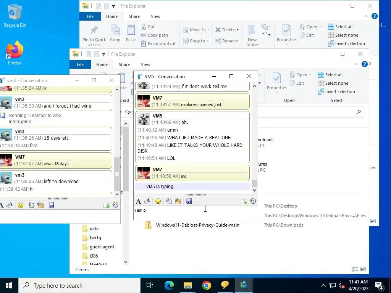
Task: Select Firefox desktop shortcut
Action: point(15,53)
